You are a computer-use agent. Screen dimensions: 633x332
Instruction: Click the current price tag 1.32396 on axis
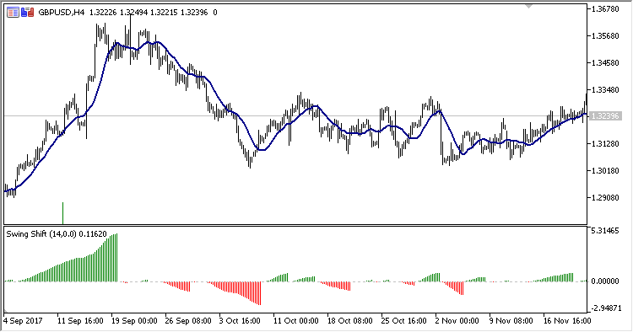pyautogui.click(x=604, y=116)
